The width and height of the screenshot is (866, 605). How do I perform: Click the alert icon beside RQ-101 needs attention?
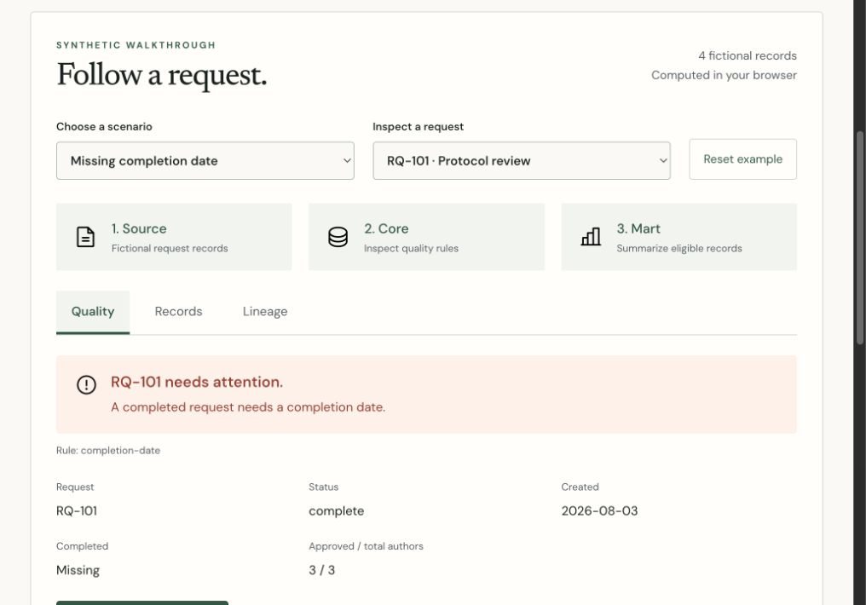point(86,384)
